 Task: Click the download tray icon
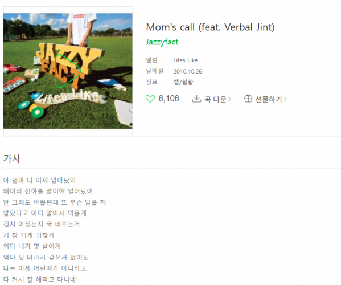click(196, 99)
